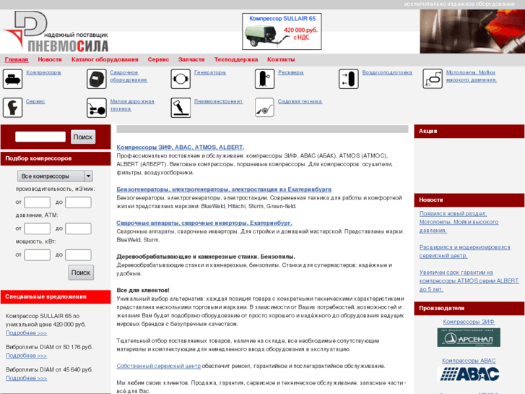Open the Новости menu item
The width and height of the screenshot is (525, 394).
point(50,60)
